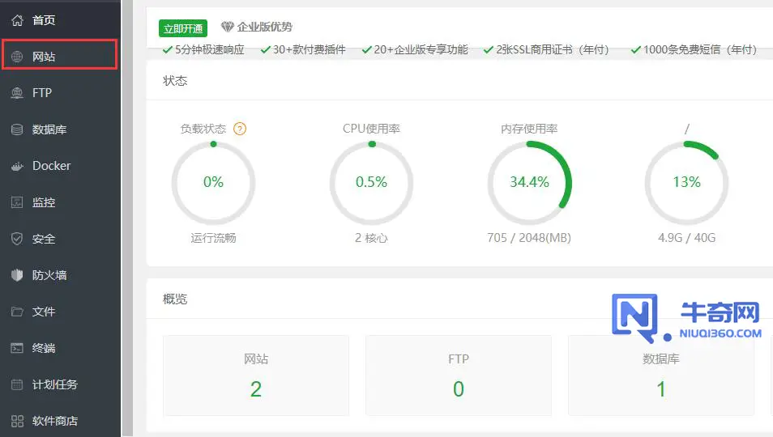Click the CPU使用率 0.5% gauge
Screen dimensions: 773x437
tap(371, 183)
